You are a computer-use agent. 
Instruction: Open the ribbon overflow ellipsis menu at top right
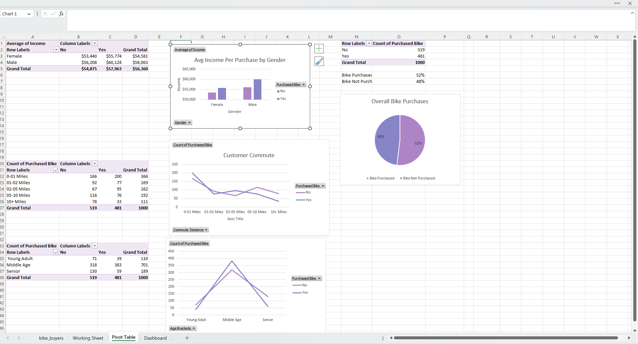tap(617, 3)
